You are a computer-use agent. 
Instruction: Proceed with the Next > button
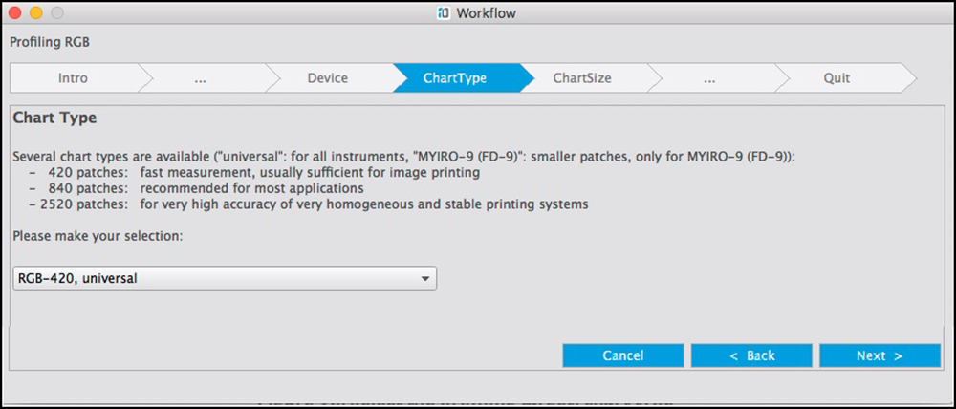(x=880, y=355)
